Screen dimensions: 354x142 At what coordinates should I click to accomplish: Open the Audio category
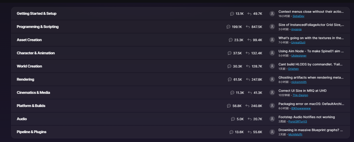click(22, 119)
